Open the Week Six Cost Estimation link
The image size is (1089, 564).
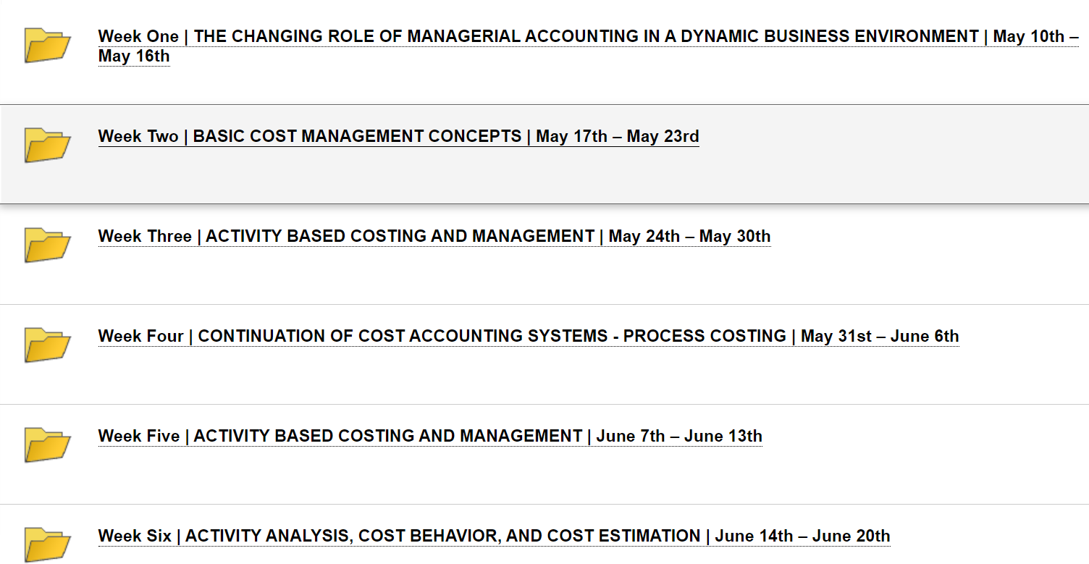click(495, 536)
